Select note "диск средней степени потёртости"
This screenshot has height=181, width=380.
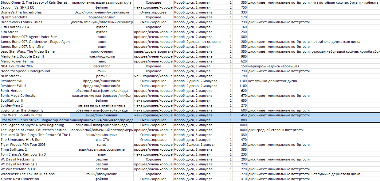(x=275, y=130)
